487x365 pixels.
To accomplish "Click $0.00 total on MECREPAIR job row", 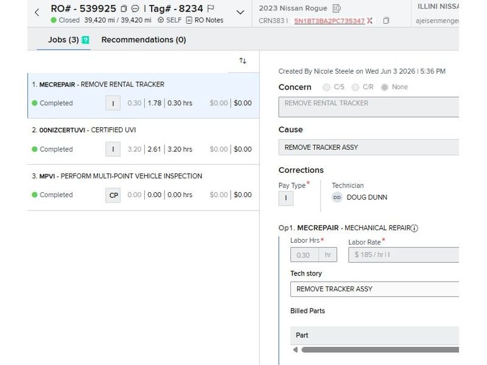I will point(242,103).
